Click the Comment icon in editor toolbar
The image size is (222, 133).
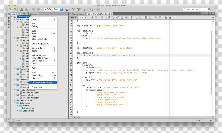pyautogui.click(x=166, y=17)
